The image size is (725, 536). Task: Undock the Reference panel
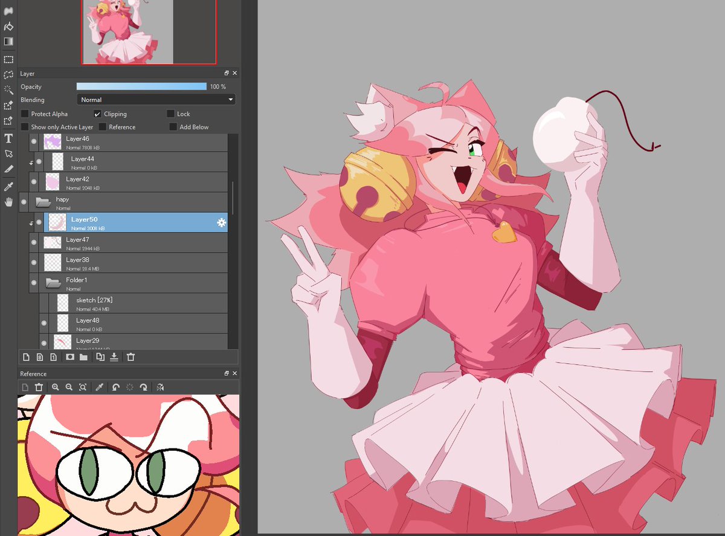(227, 374)
